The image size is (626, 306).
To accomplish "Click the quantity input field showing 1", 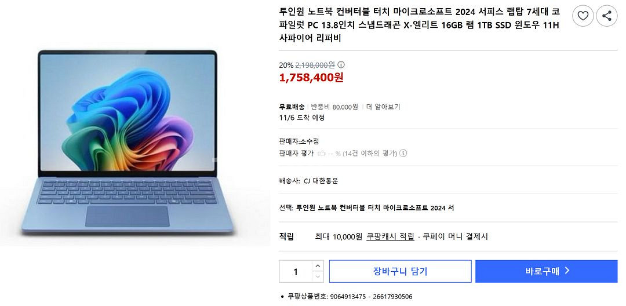I will pos(296,271).
